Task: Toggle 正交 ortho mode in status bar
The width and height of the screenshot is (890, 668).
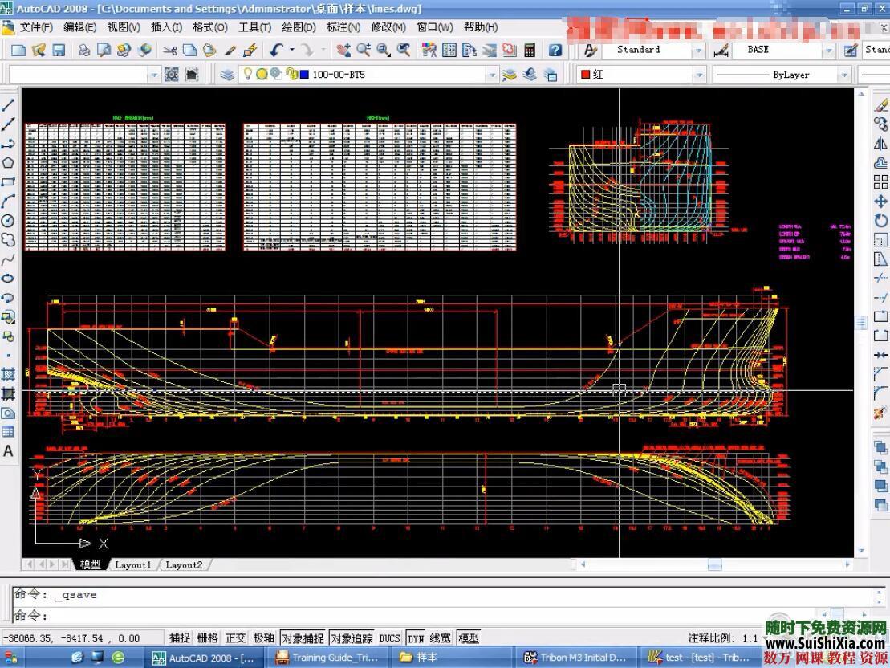Action: point(235,638)
